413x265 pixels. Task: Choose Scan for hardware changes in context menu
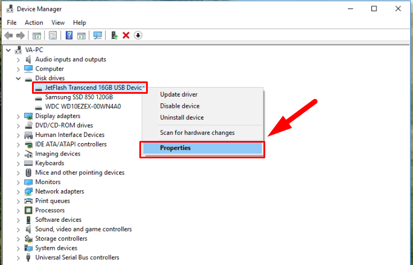[202, 132]
